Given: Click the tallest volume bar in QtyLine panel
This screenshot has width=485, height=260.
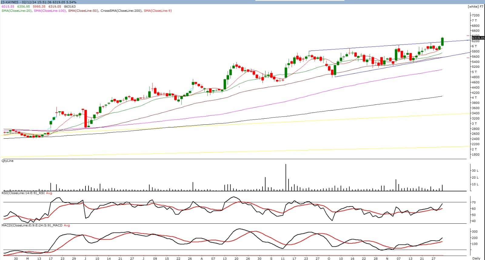Looking at the screenshot, I should tap(286, 178).
